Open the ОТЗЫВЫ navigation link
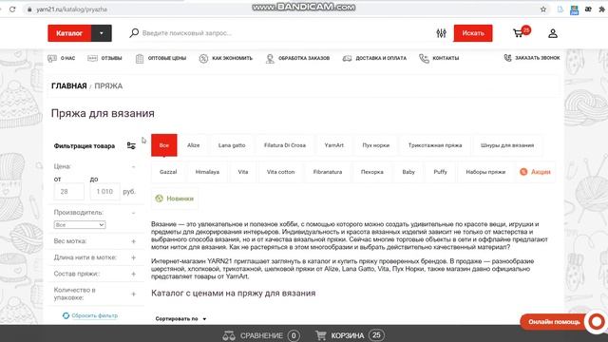The height and width of the screenshot is (342, 608). coord(112,58)
